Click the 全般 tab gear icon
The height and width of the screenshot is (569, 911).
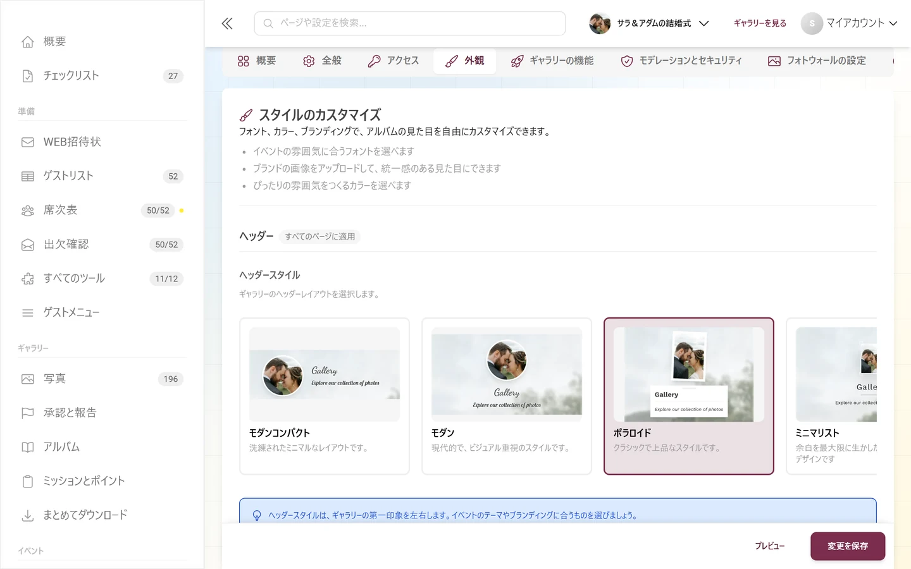(309, 61)
